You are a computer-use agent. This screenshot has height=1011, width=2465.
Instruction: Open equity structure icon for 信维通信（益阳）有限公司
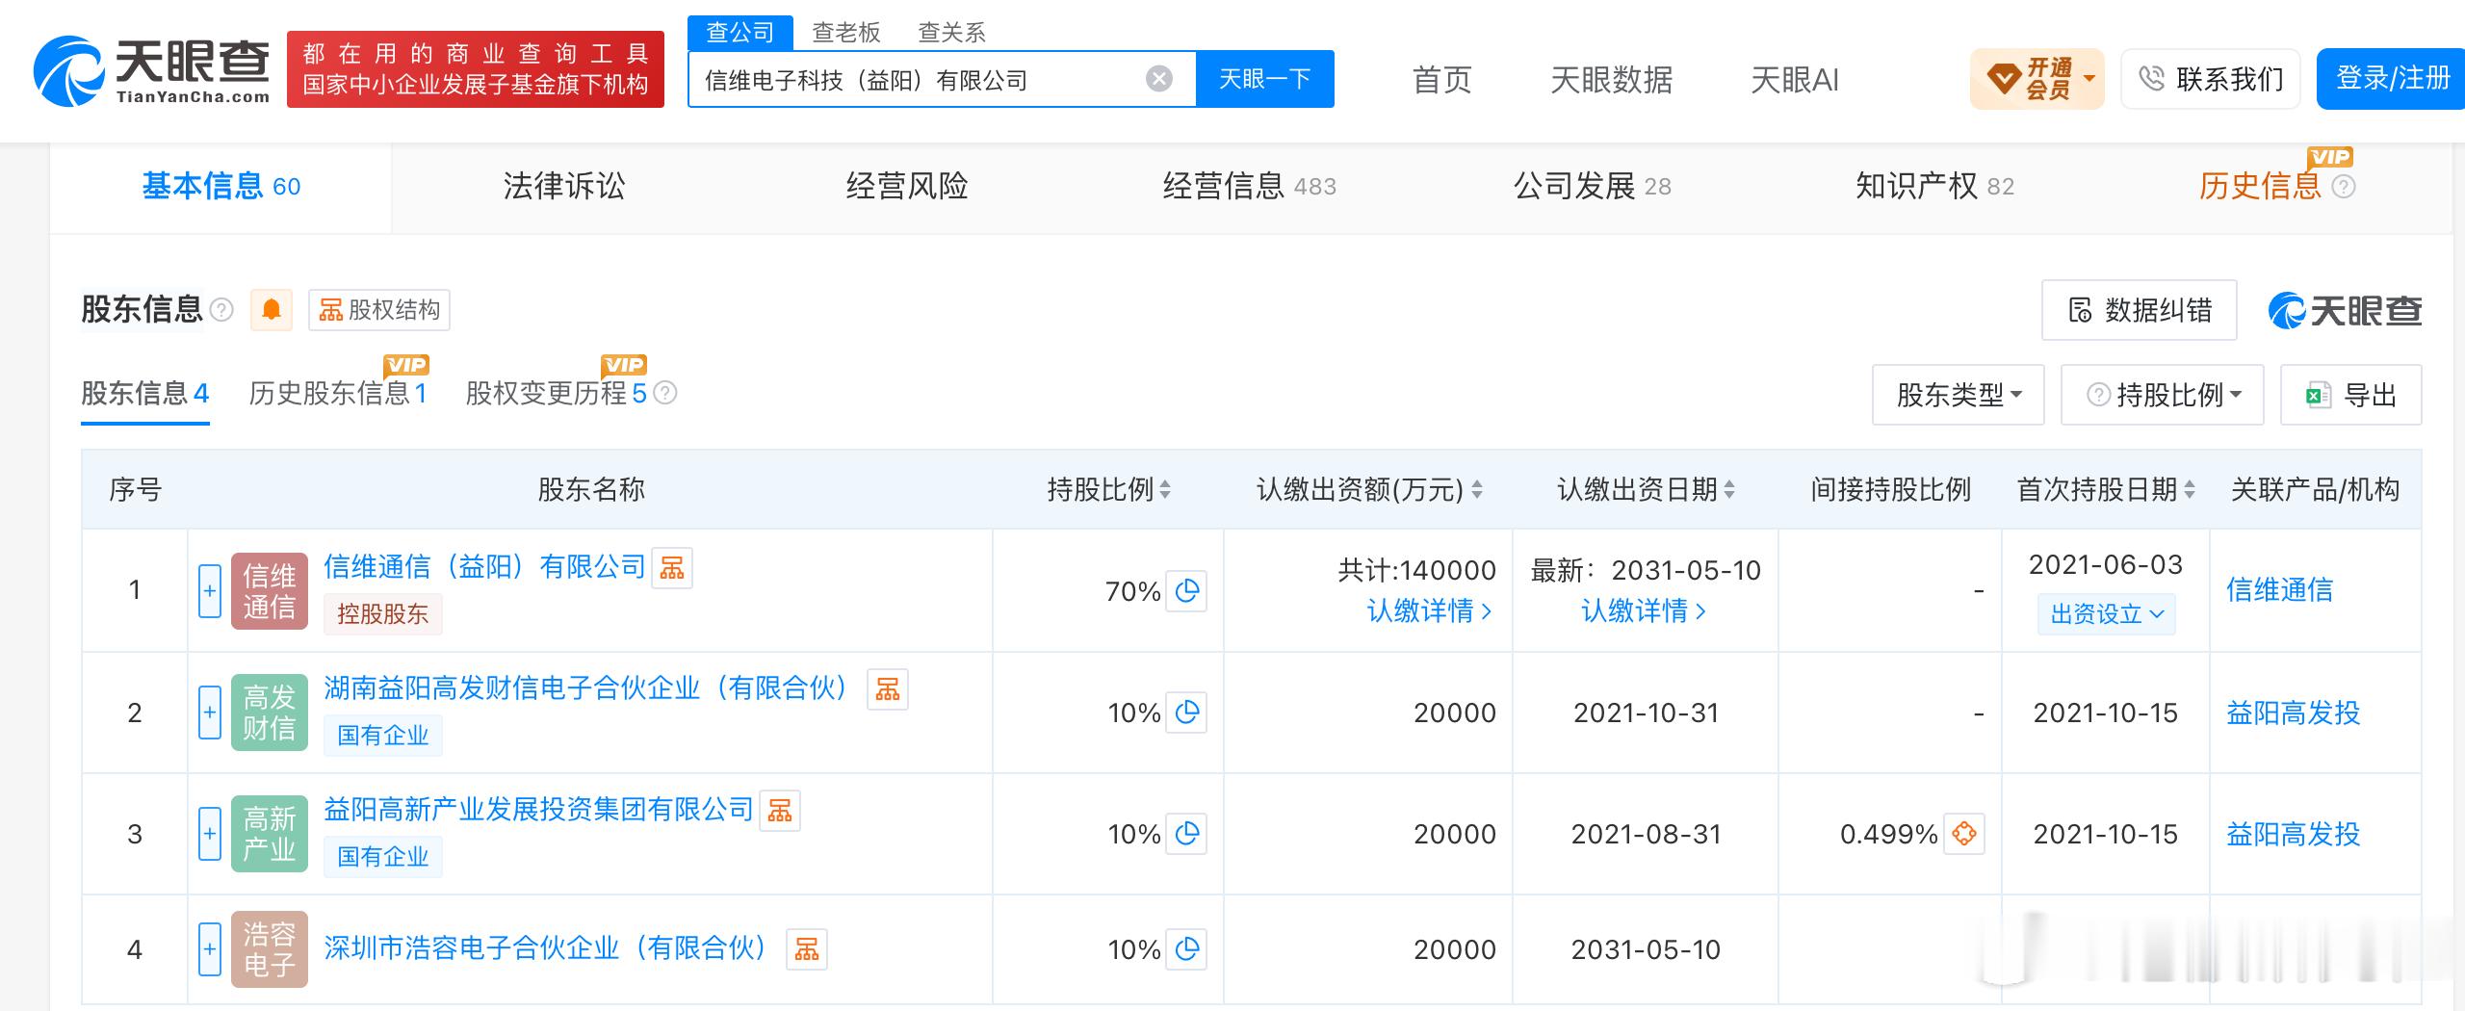(x=672, y=568)
